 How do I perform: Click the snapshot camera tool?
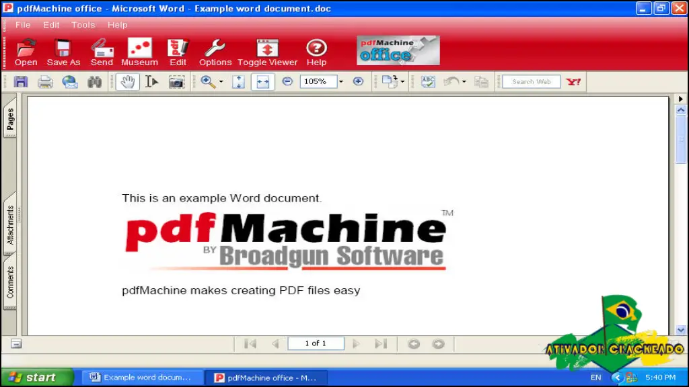tap(176, 81)
